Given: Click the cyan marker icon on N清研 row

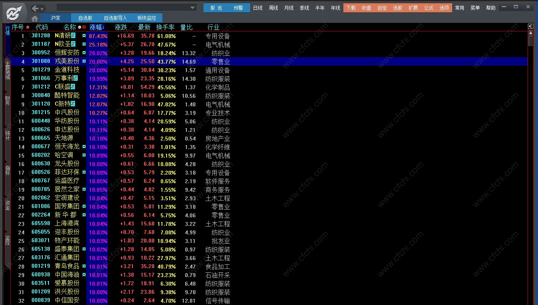Looking at the screenshot, I should 84,35.
